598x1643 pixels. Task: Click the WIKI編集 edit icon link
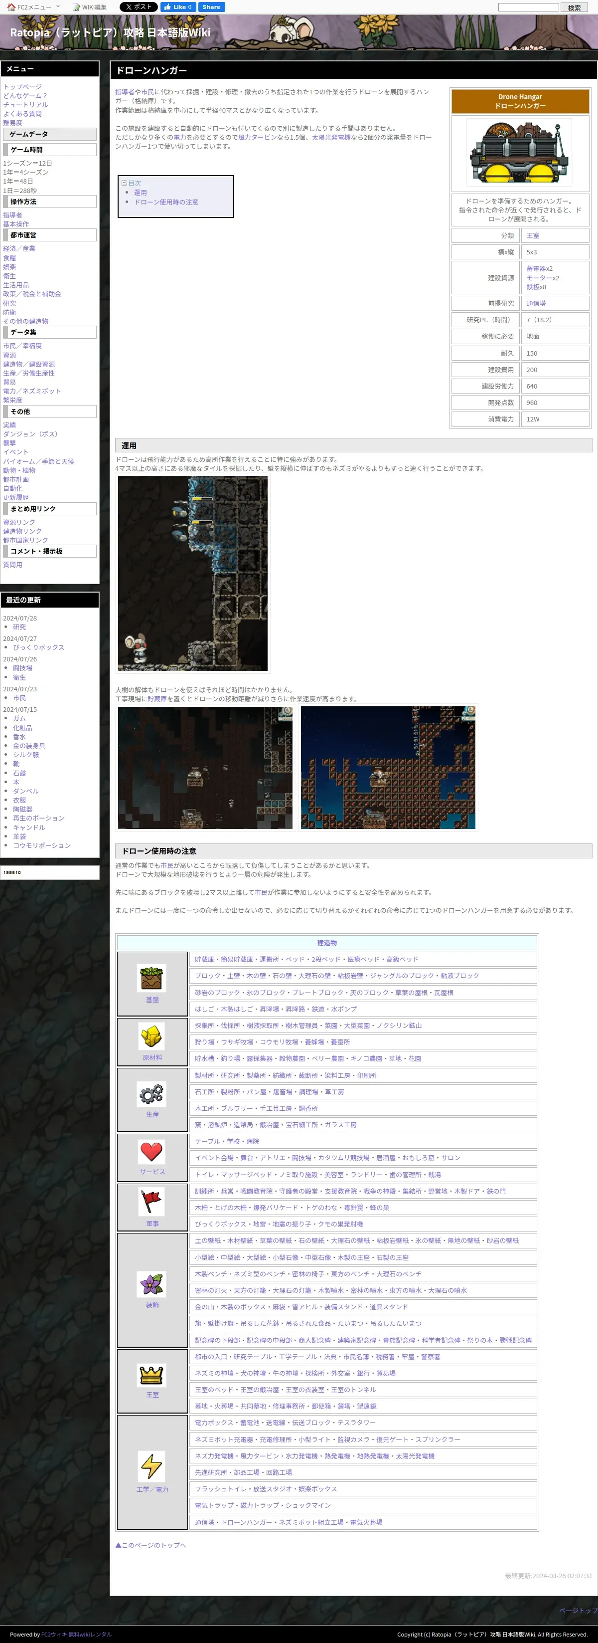[x=89, y=7]
